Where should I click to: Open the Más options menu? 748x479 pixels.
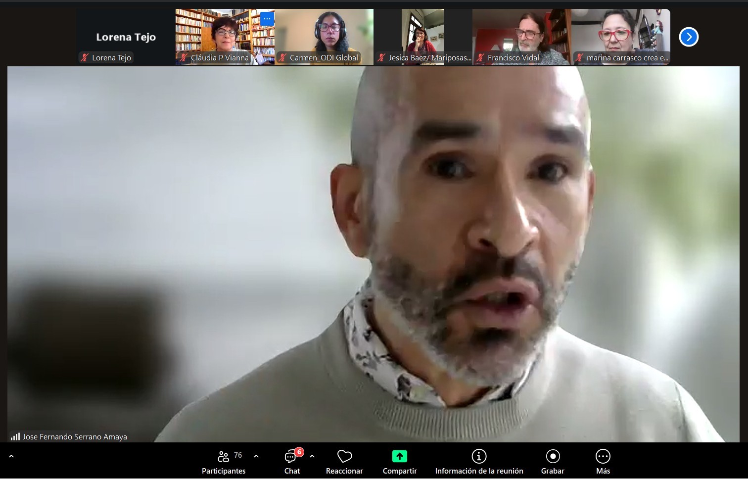603,462
